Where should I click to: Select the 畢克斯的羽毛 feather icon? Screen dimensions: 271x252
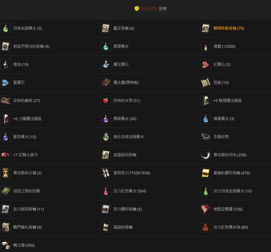coord(206,155)
